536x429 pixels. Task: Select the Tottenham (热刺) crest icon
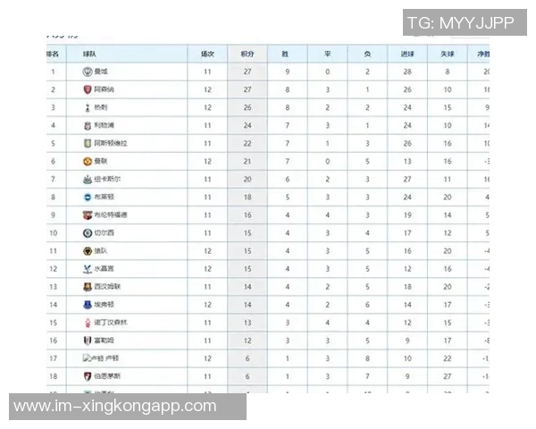point(87,107)
